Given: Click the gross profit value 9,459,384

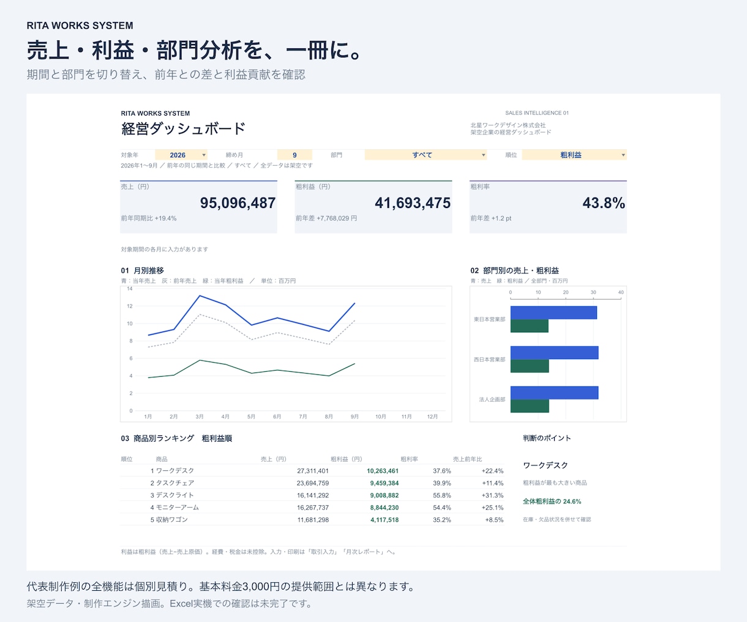Looking at the screenshot, I should (385, 483).
